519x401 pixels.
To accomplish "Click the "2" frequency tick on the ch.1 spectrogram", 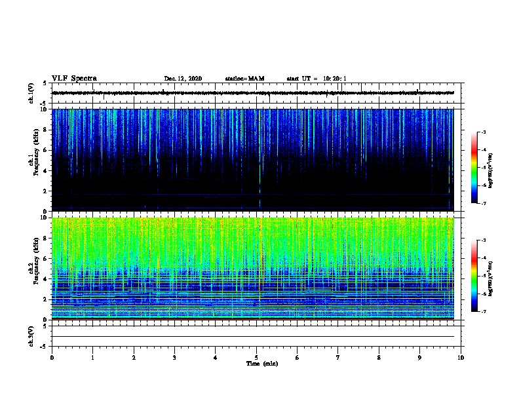I will point(45,191).
